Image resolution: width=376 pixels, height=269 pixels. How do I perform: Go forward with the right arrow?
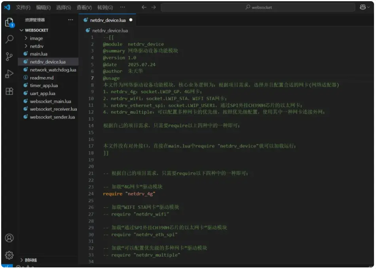[154, 8]
